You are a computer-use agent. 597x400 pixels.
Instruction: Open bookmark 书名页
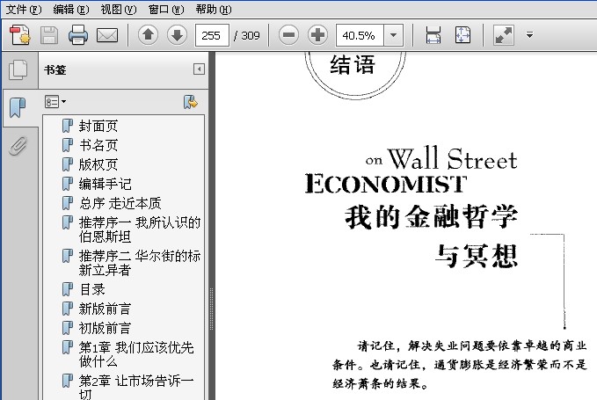point(98,145)
